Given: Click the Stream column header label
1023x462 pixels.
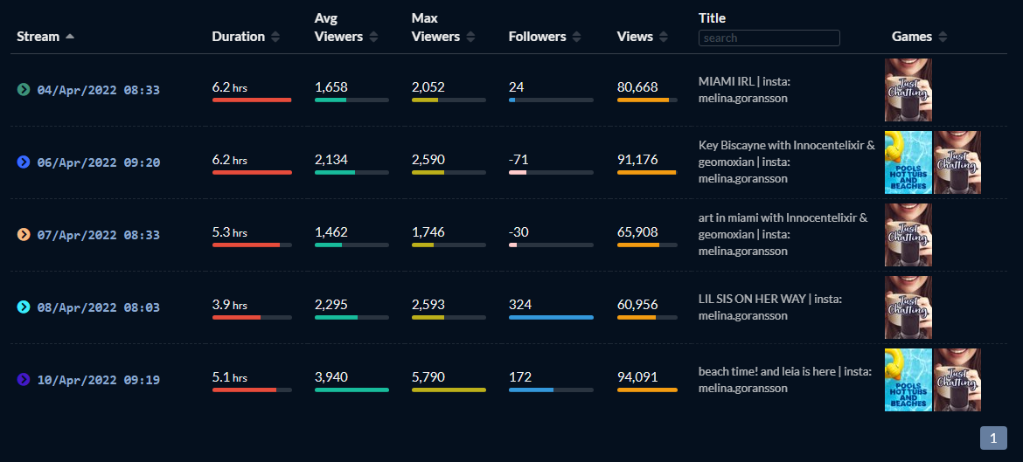Looking at the screenshot, I should pos(38,37).
